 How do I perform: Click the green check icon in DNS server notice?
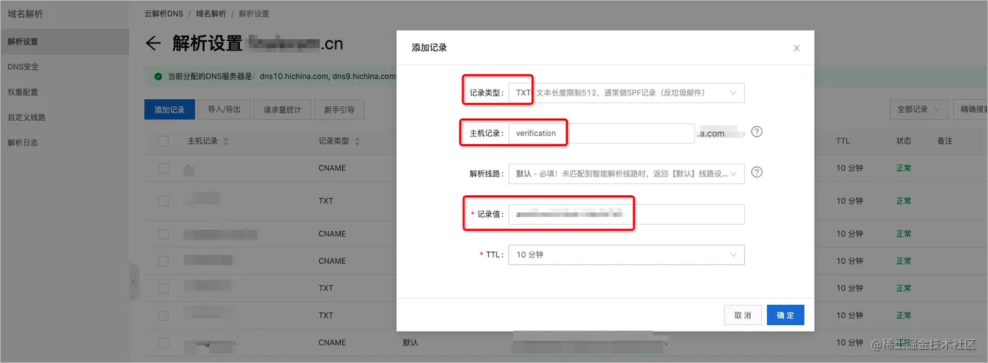pyautogui.click(x=158, y=76)
